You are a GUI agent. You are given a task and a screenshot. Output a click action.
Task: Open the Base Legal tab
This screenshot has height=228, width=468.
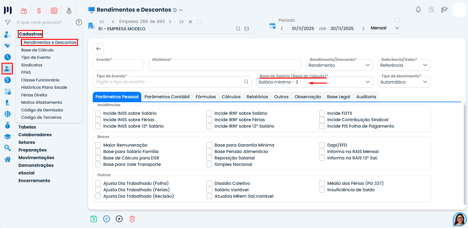click(338, 97)
